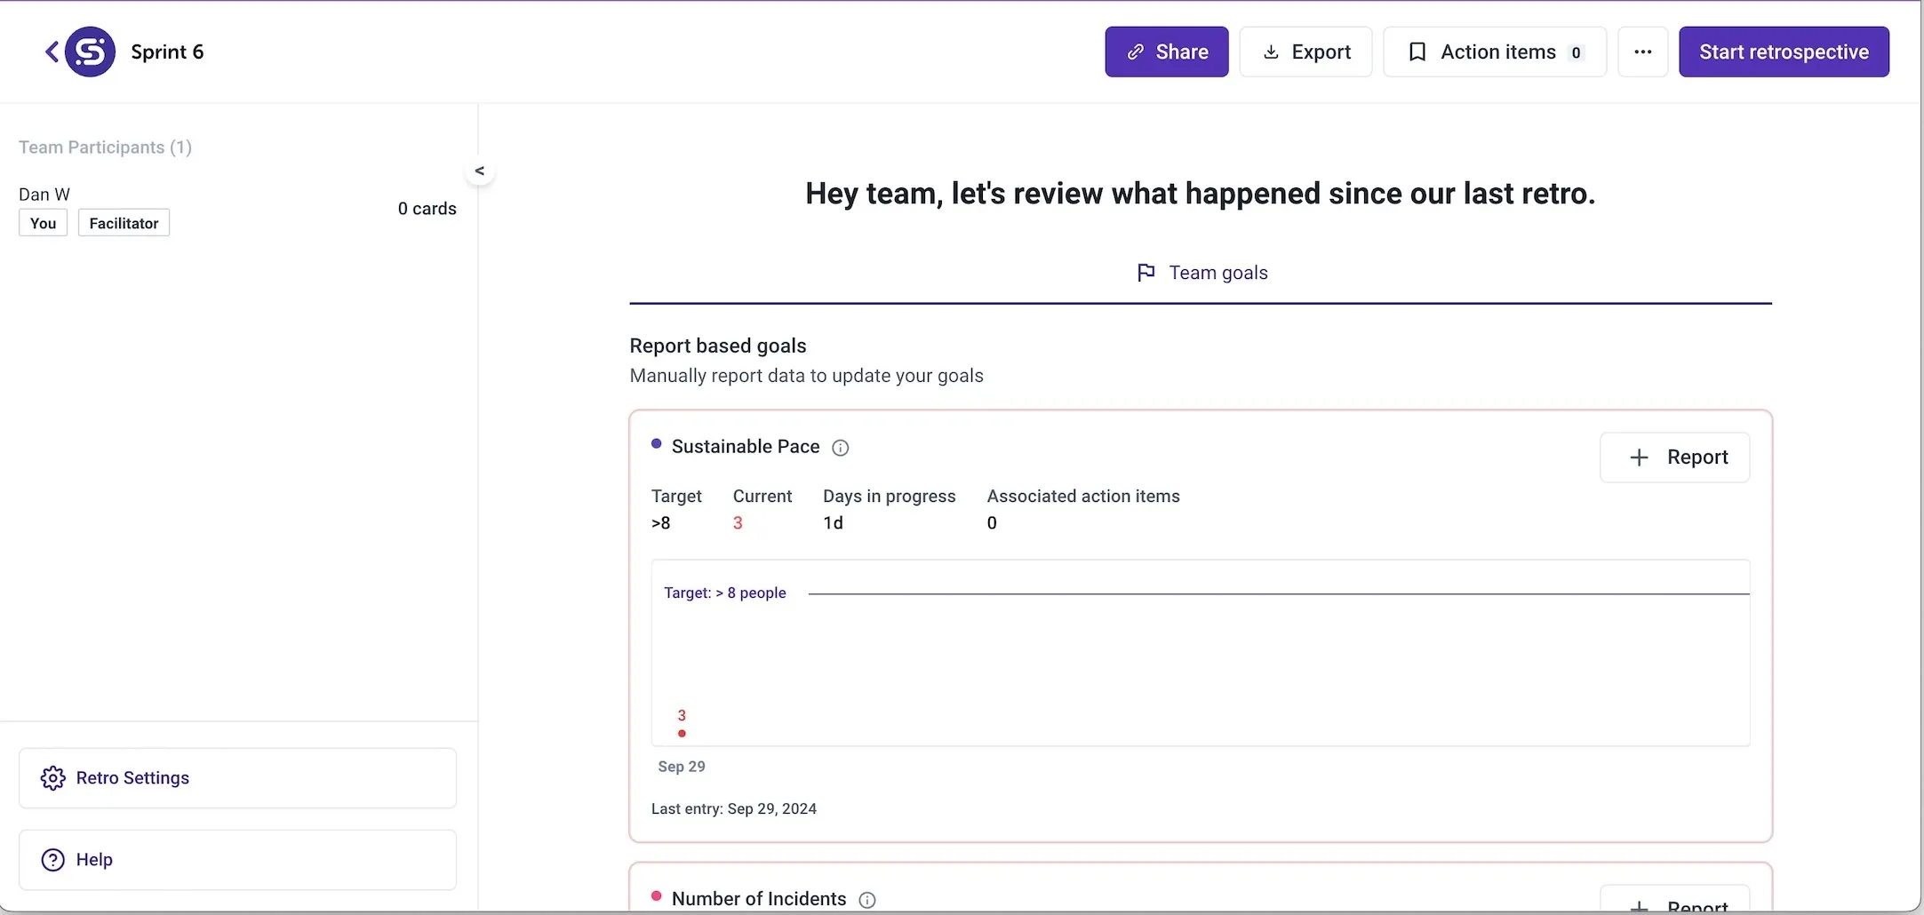Screen dimensions: 1924x915
Task: Navigate back using the back arrow icon
Action: [51, 52]
